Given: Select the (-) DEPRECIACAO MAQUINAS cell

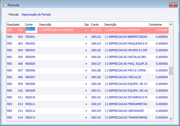Looking at the screenshot, I should [x=126, y=44].
